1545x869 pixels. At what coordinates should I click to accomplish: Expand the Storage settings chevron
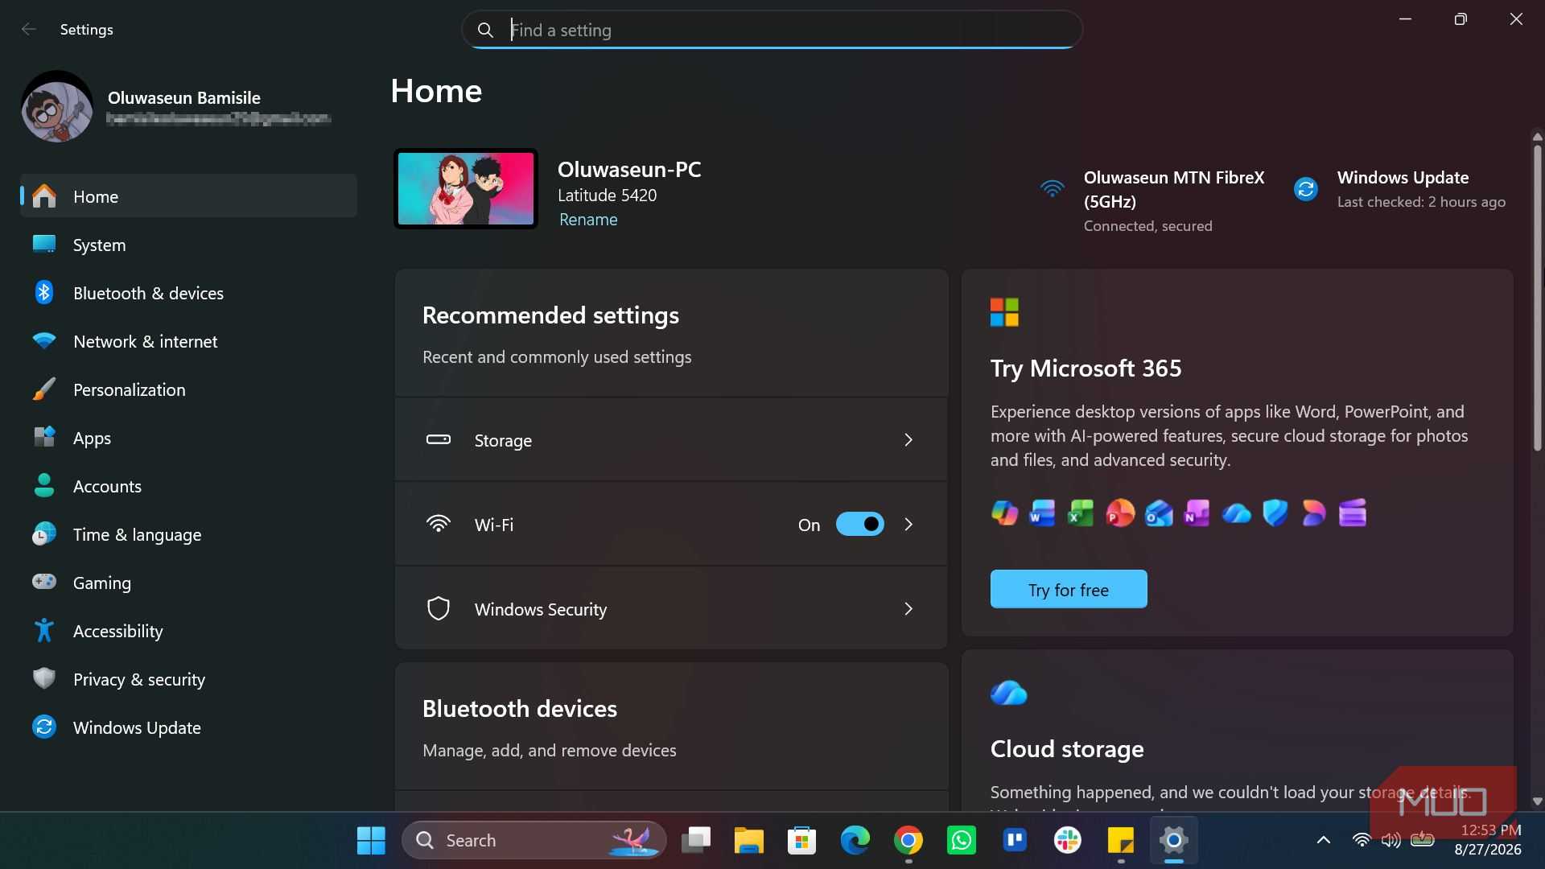[x=908, y=440]
